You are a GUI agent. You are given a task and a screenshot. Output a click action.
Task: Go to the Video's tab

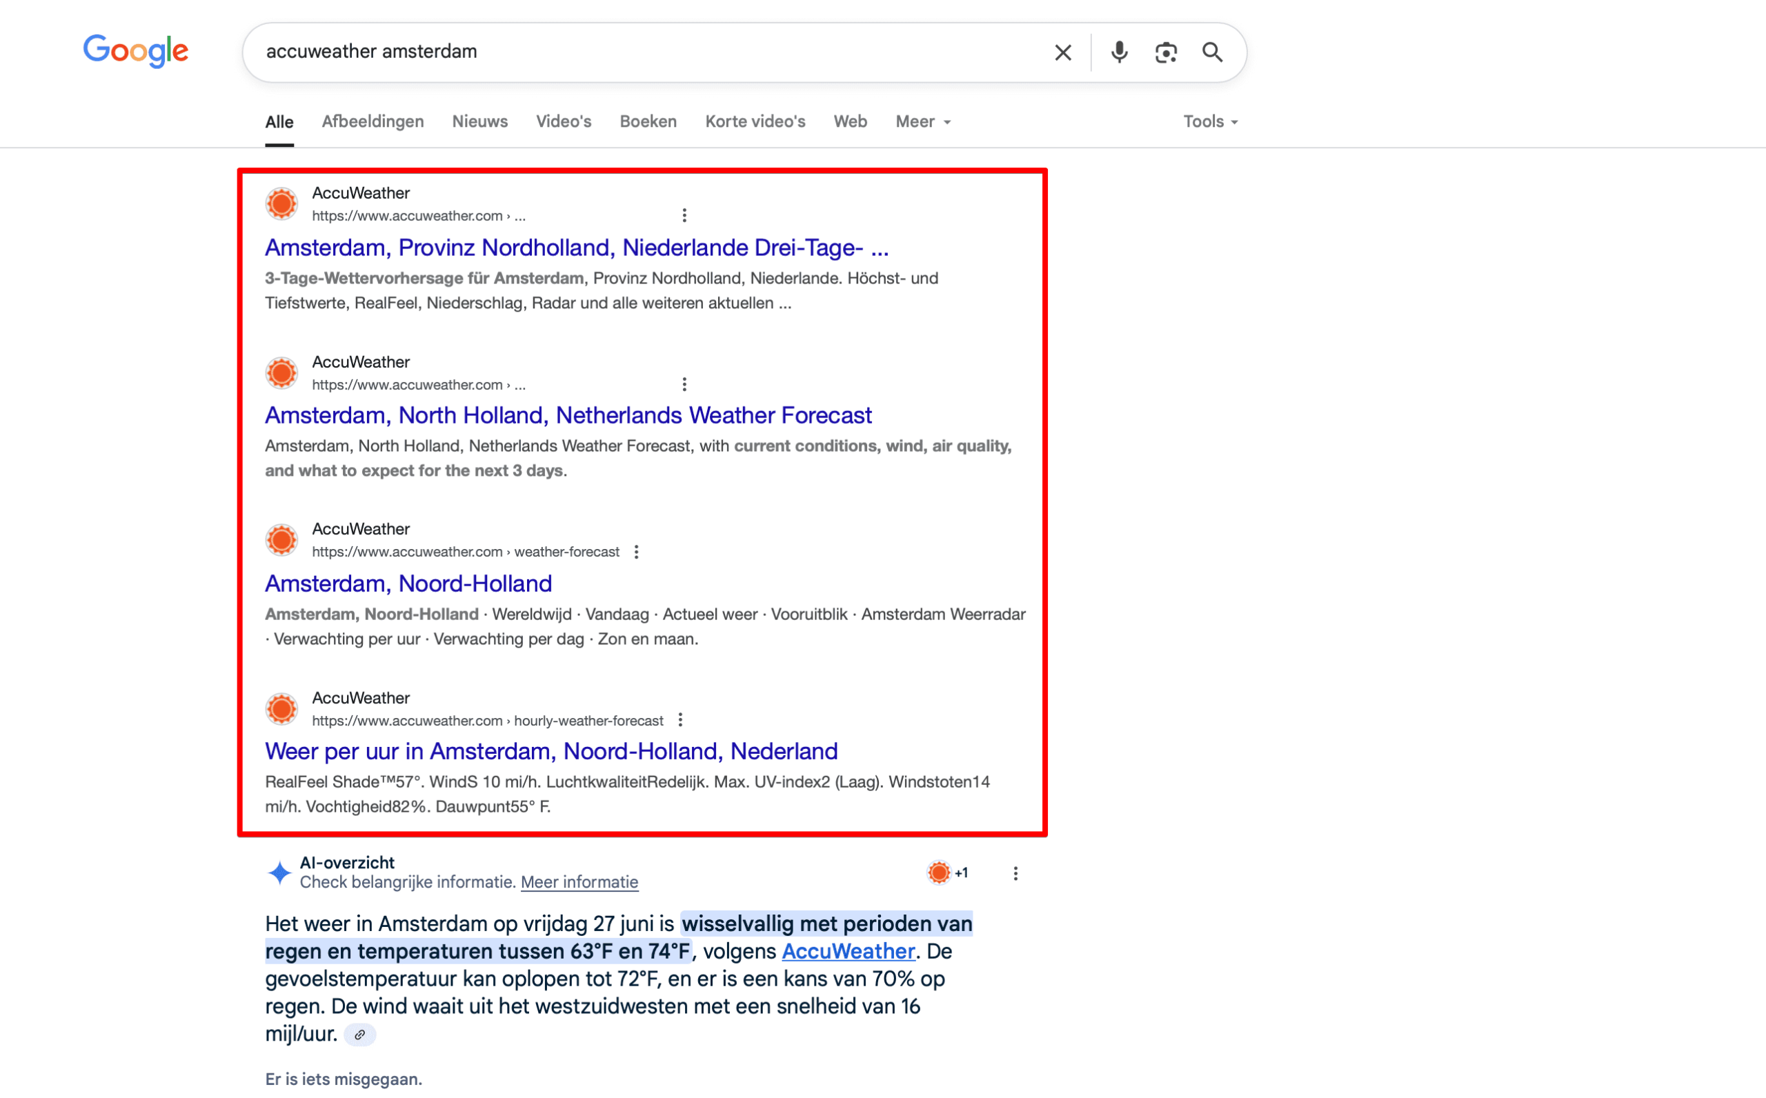[564, 121]
